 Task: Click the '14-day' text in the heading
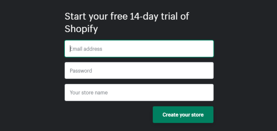(x=144, y=17)
